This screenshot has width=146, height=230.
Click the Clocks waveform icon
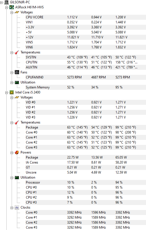[17, 207]
